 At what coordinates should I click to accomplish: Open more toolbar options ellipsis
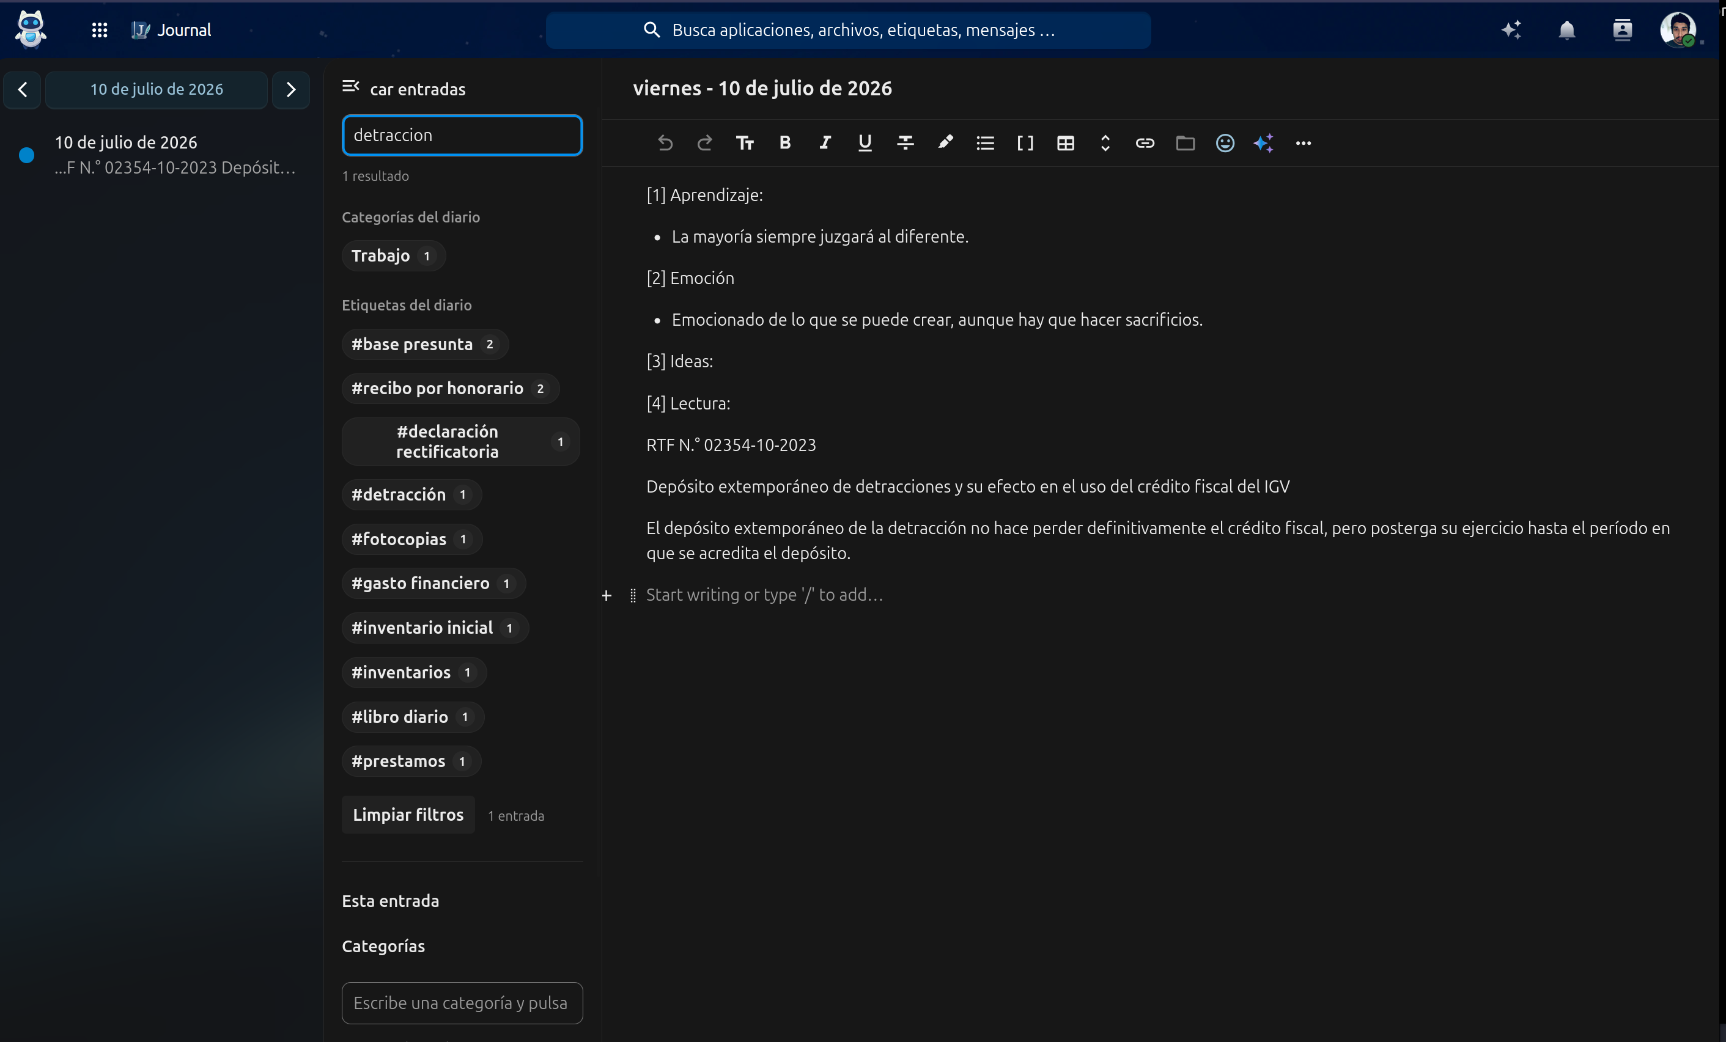[x=1304, y=144]
